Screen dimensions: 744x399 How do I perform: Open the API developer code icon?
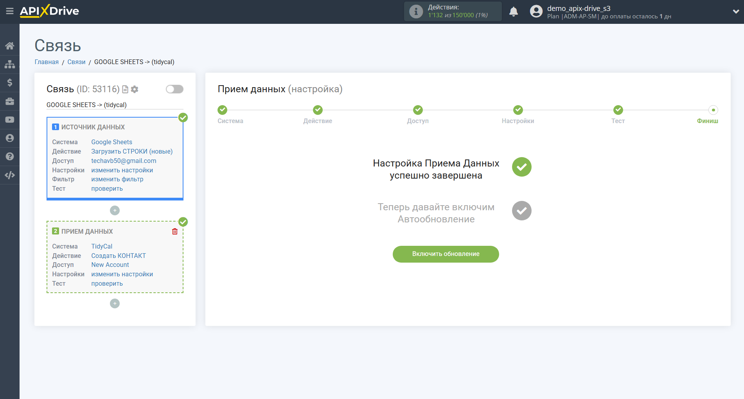pyautogui.click(x=10, y=175)
